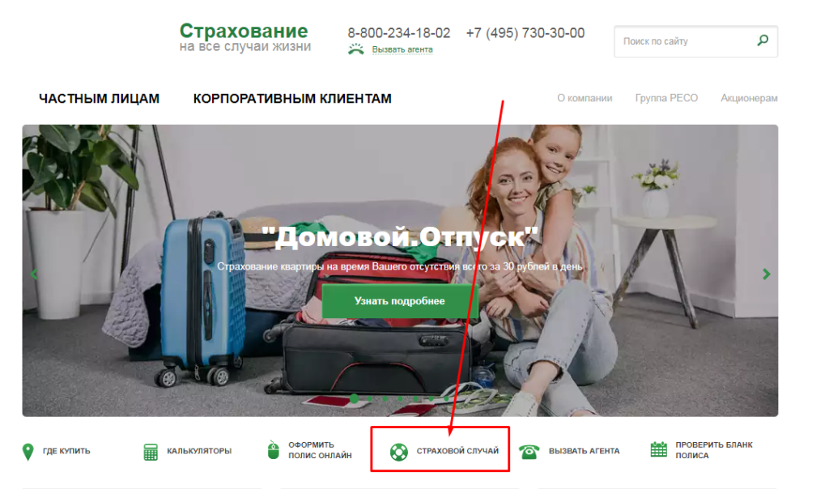This screenshot has width=829, height=489.
Task: Go to previous banner slide arrow
Action: [x=34, y=274]
